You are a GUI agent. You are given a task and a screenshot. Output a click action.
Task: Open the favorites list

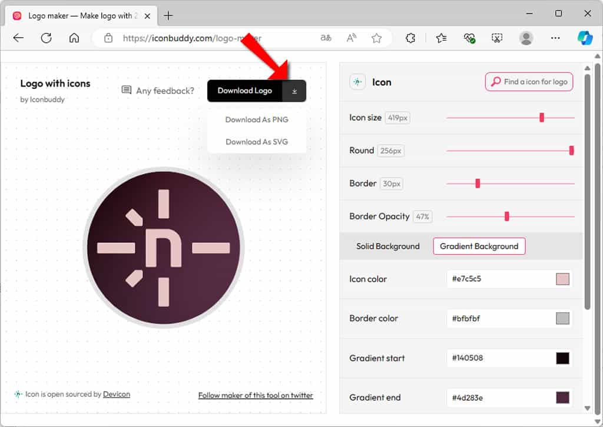tap(441, 38)
